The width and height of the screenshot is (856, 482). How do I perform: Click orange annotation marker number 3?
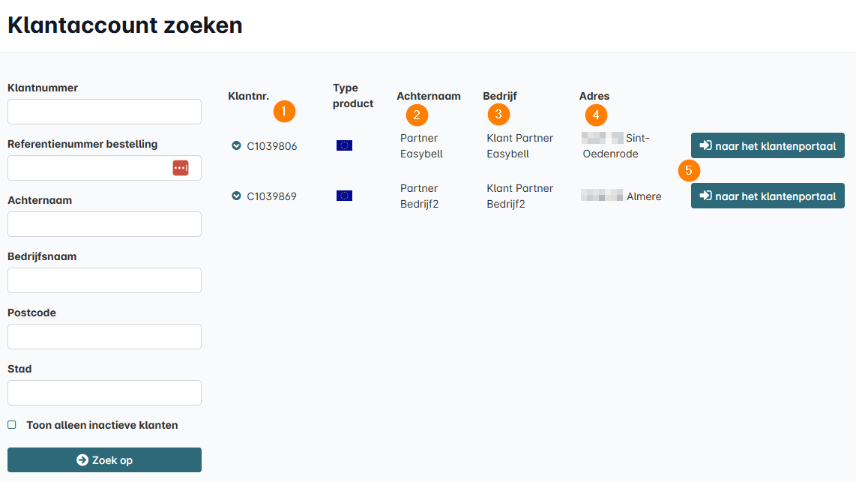click(x=498, y=115)
